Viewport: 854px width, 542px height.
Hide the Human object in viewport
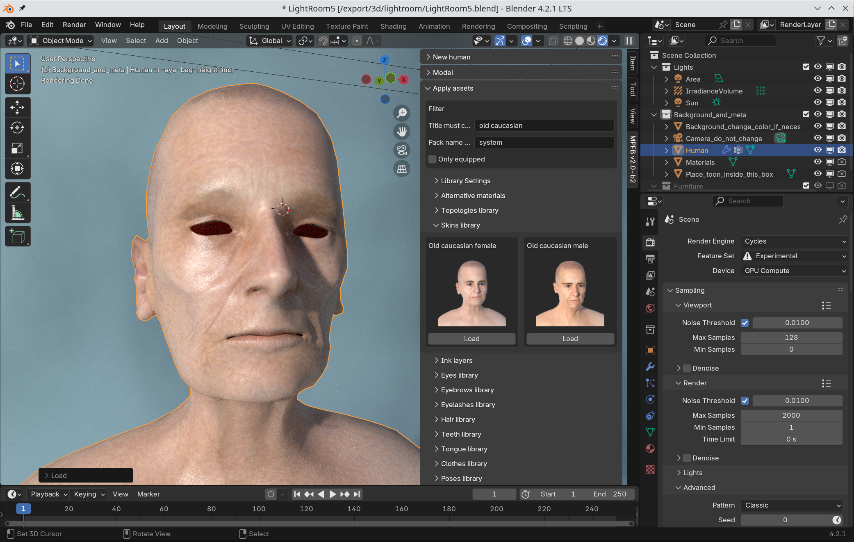point(818,150)
